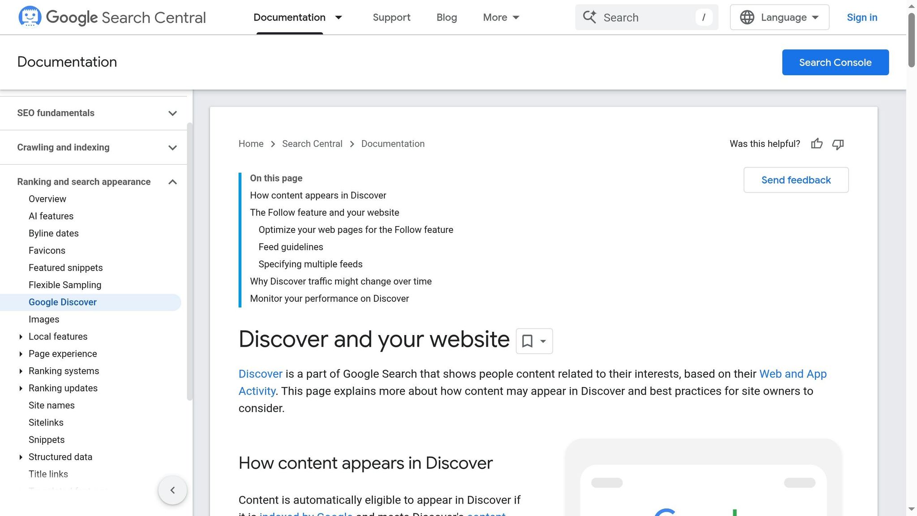Open the Support tab
This screenshot has height=516, width=917.
click(391, 17)
